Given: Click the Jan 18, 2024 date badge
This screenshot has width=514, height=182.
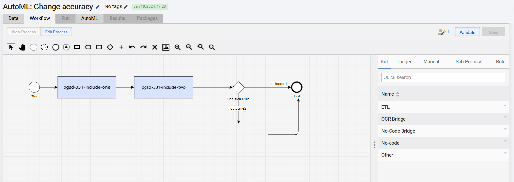Looking at the screenshot, I should (x=150, y=6).
